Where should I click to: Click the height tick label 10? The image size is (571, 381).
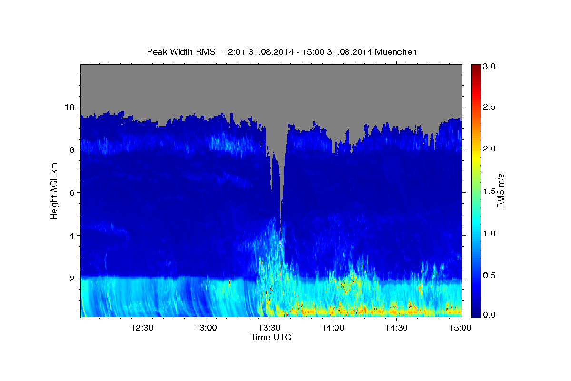(x=71, y=107)
